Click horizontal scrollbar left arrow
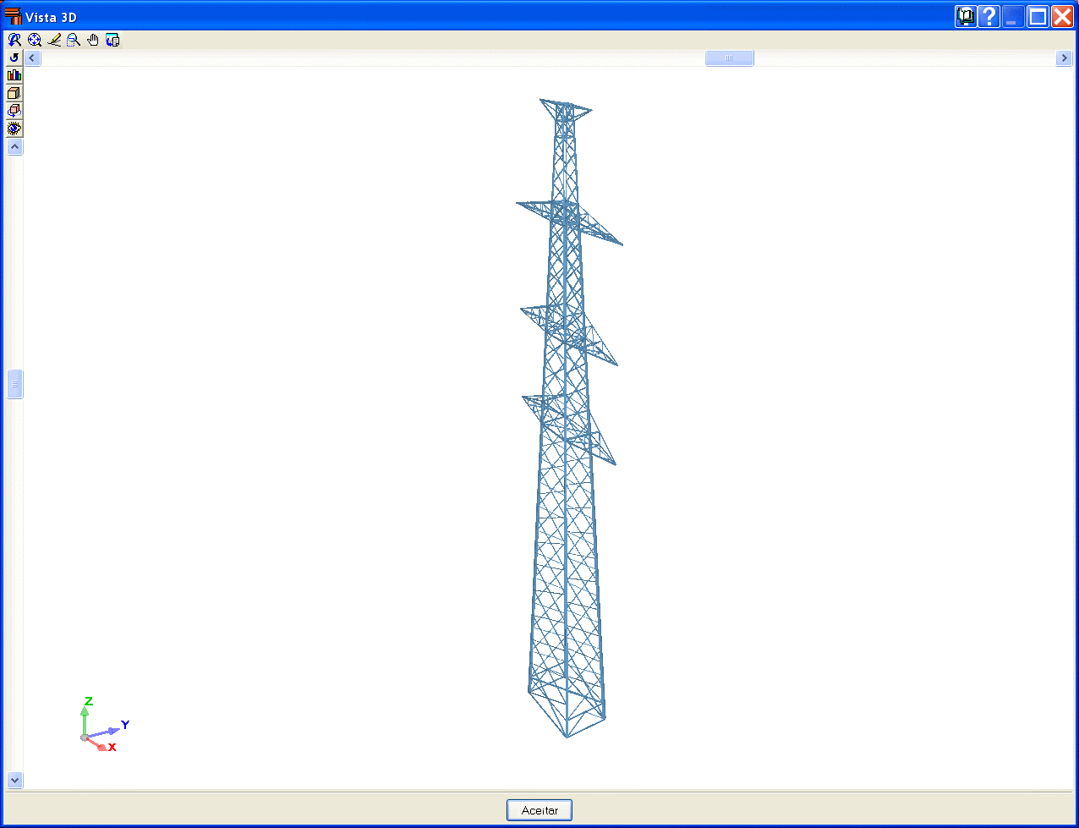The image size is (1079, 828). coord(33,58)
